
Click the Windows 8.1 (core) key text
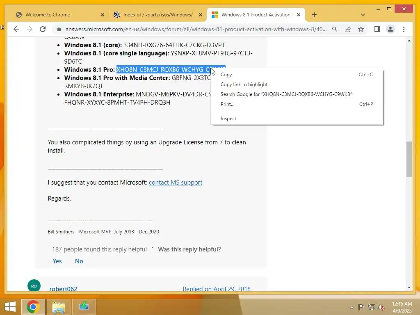[x=174, y=45]
